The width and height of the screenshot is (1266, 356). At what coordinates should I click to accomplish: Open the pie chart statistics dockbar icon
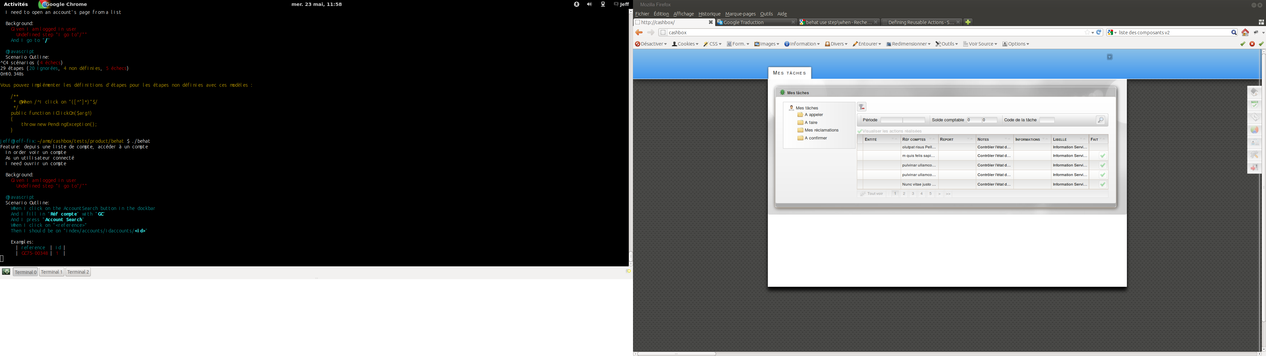click(1255, 130)
